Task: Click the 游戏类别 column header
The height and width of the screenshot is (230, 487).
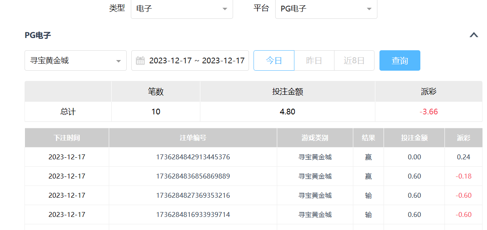Action: click(315, 138)
